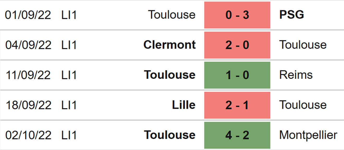Select Toulouse in the Lille match row
This screenshot has height=150, width=344.
pos(303,105)
